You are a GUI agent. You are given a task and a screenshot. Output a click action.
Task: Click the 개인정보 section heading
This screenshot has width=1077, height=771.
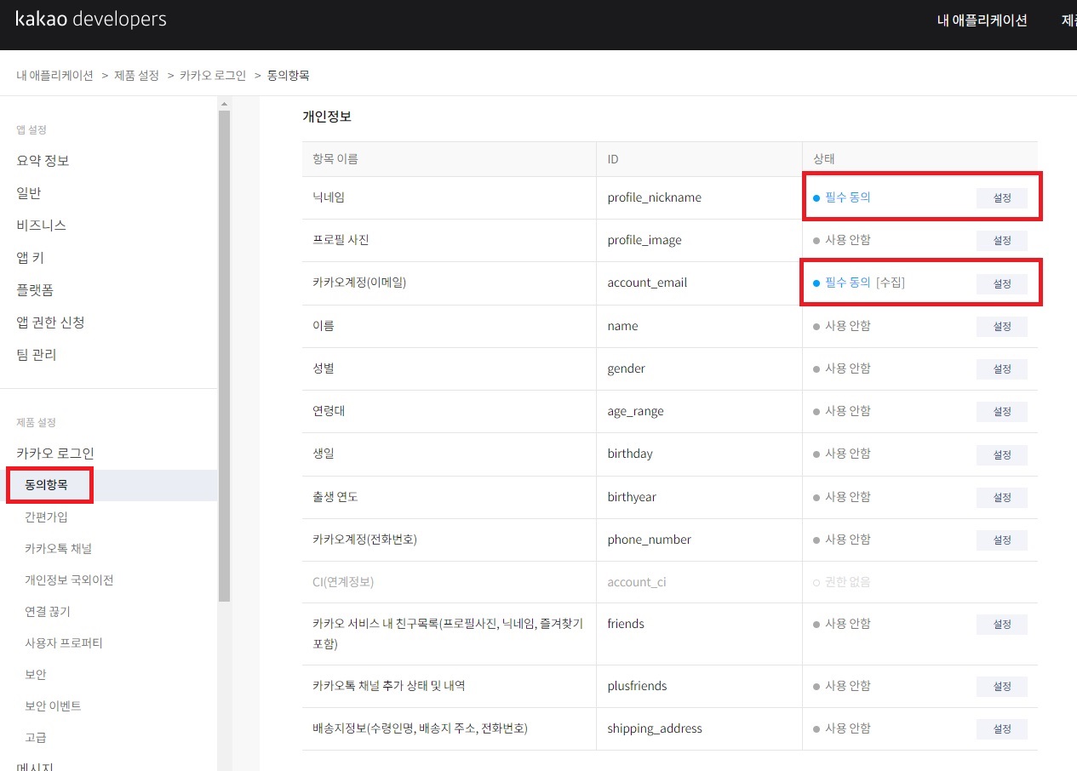[327, 117]
